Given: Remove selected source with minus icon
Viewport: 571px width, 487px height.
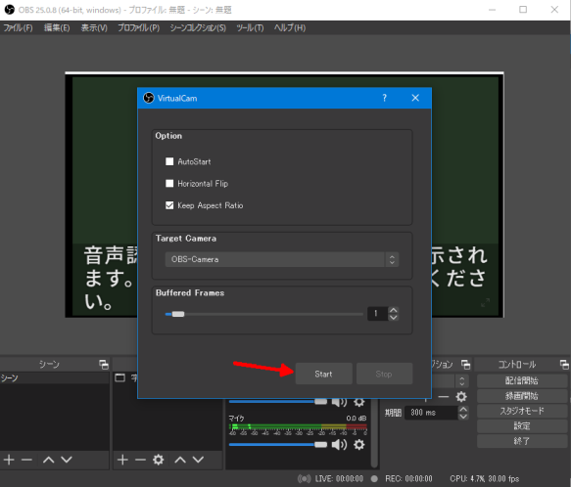Looking at the screenshot, I should 140,460.
